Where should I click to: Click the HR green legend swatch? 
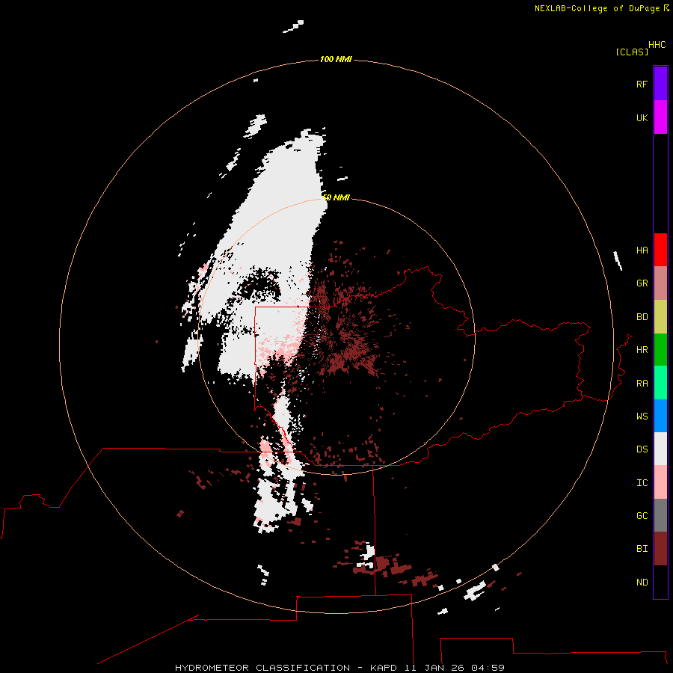(660, 350)
